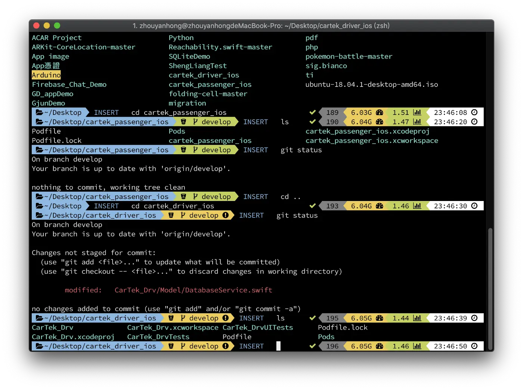Image resolution: width=523 pixels, height=390 pixels.
Task: Click the 'cd cartek_driver_ios' command text
Action: tap(173, 206)
